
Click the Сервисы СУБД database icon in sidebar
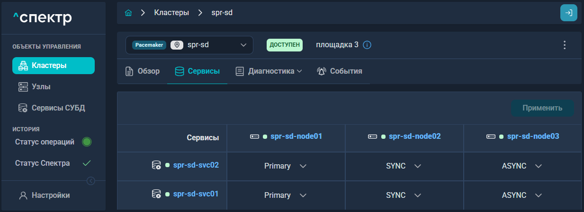pos(23,108)
